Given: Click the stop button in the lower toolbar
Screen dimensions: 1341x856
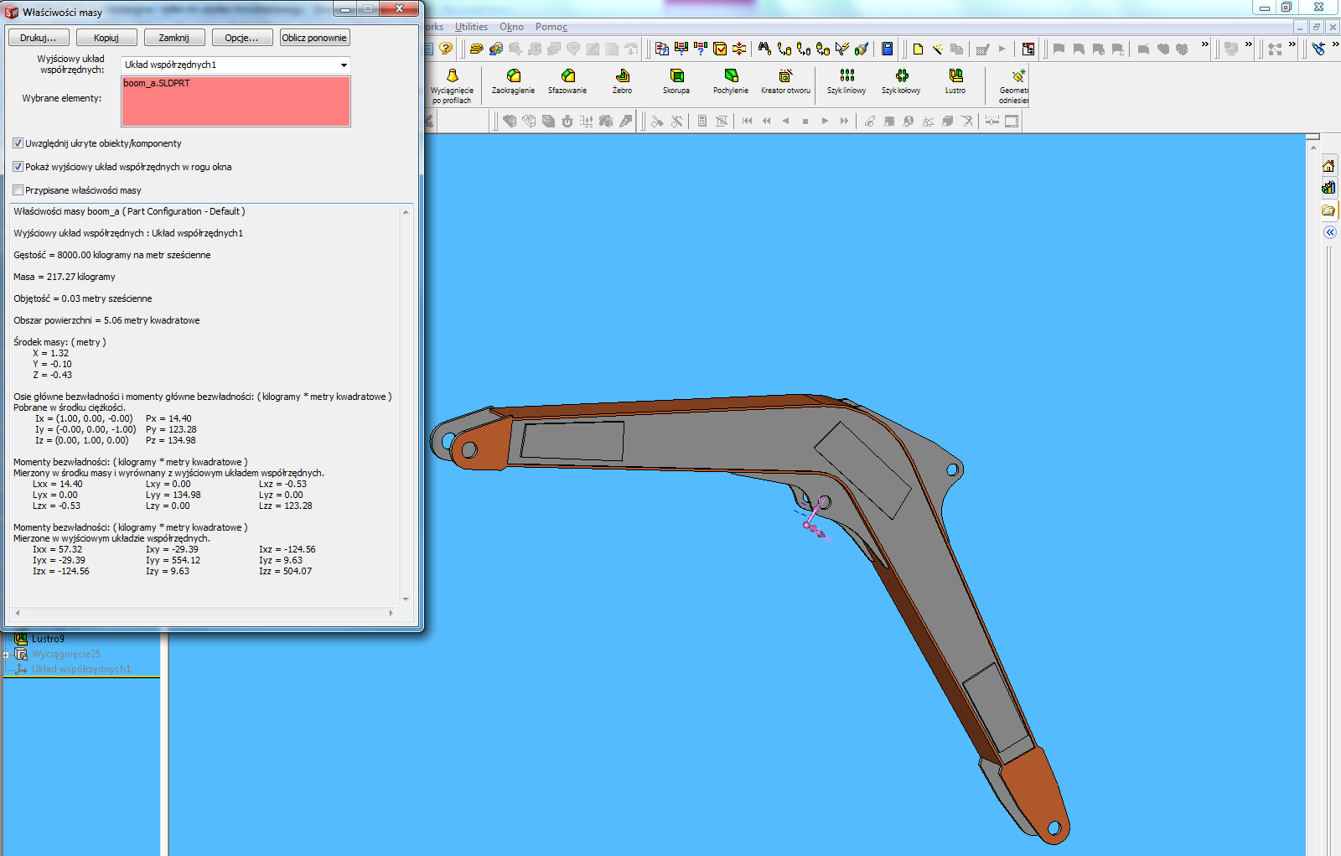Looking at the screenshot, I should [805, 121].
